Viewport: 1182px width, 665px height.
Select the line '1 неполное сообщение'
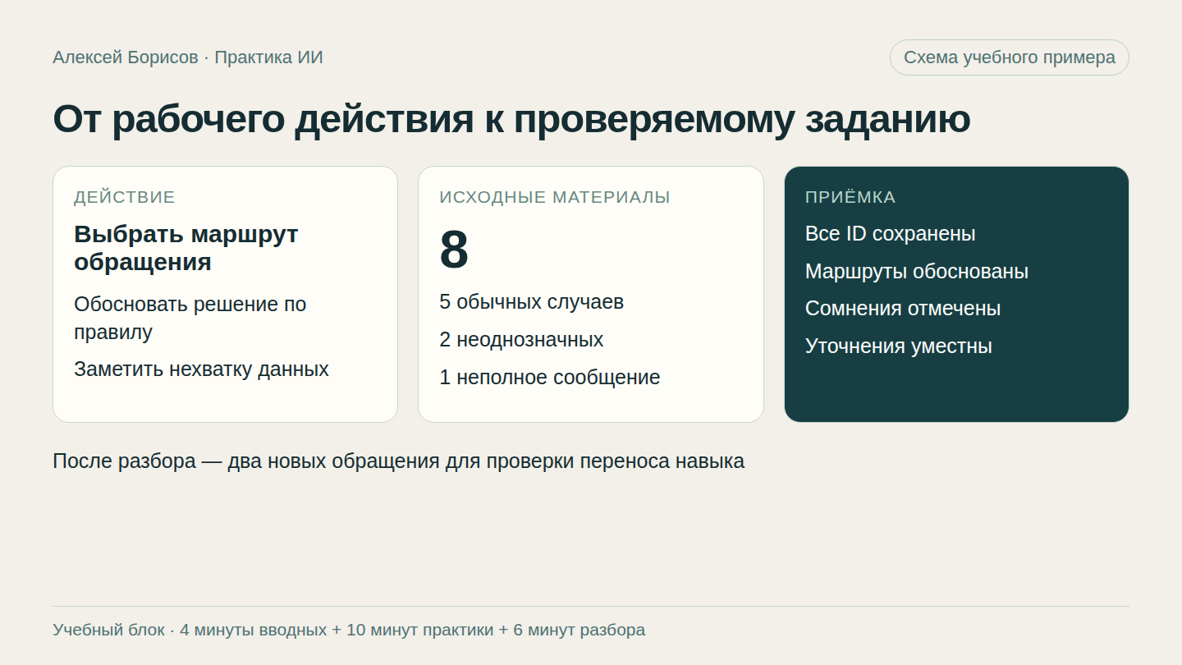550,378
